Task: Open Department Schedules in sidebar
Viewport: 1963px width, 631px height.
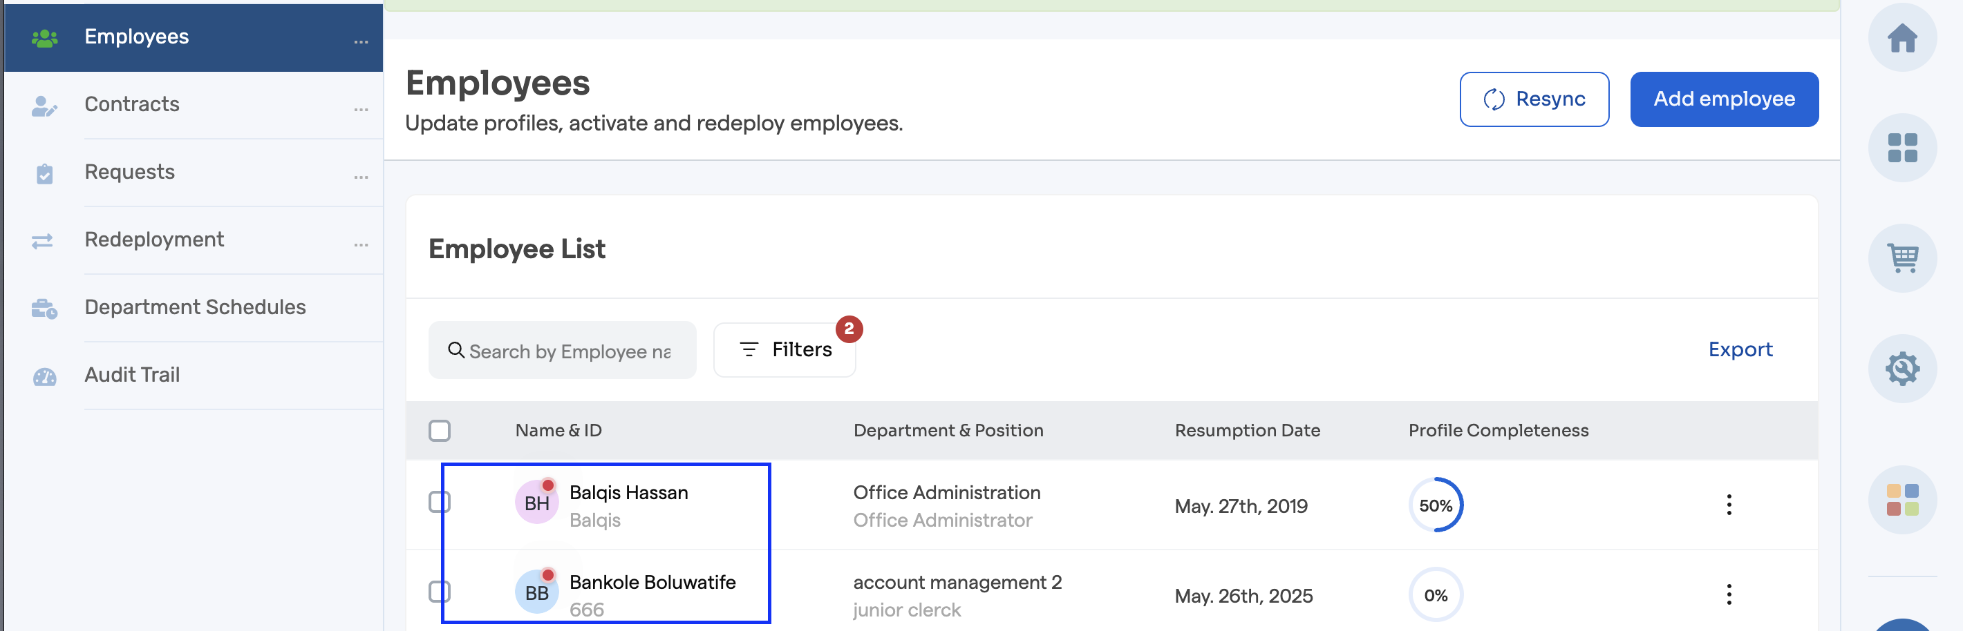Action: point(194,307)
